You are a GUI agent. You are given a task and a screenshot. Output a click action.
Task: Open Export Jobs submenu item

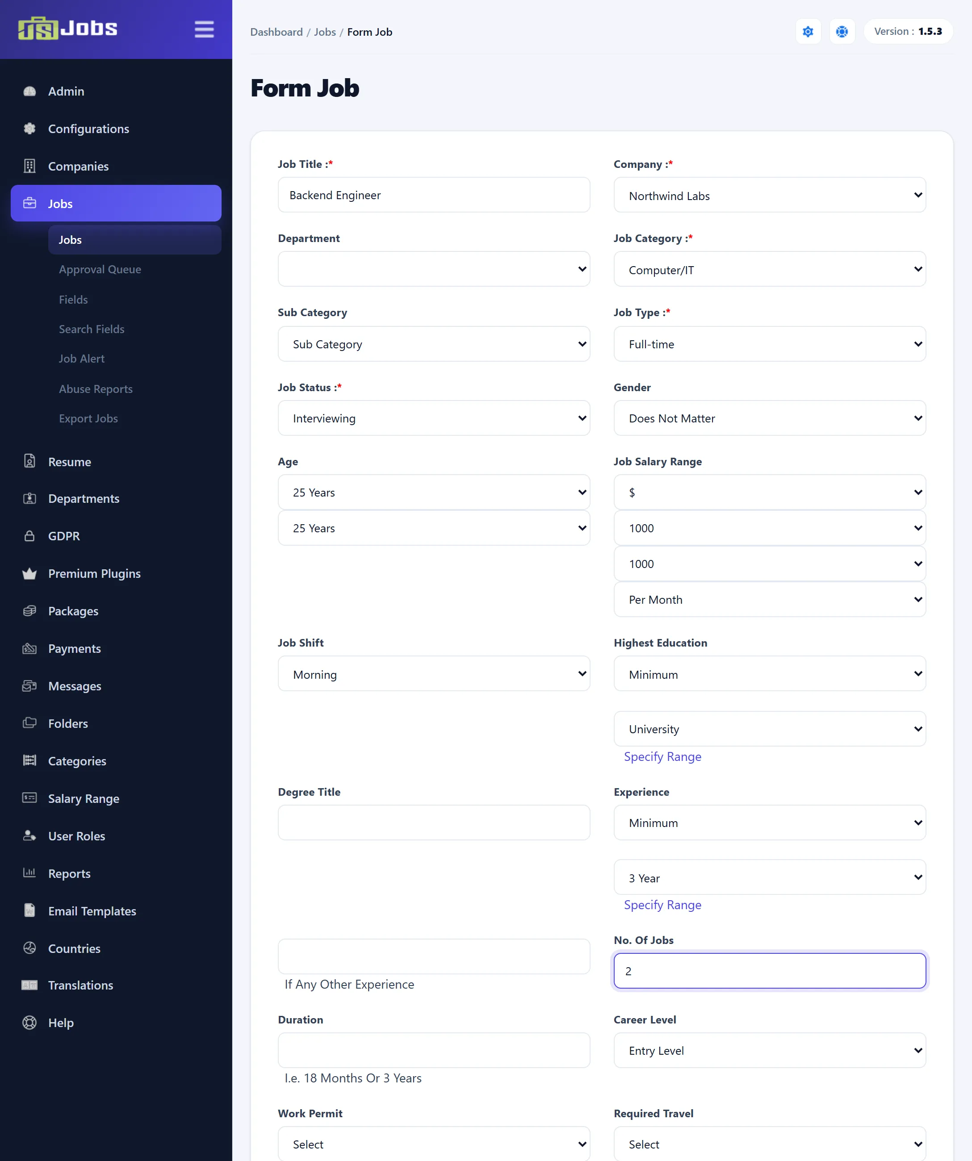tap(88, 418)
